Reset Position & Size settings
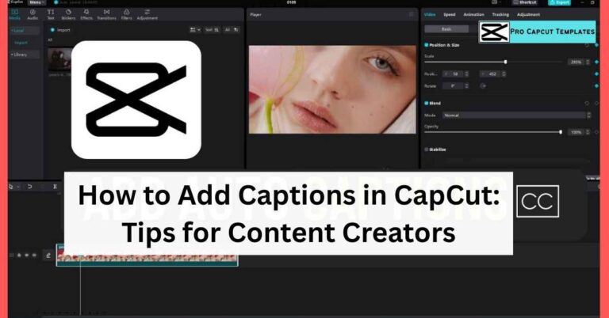 click(587, 45)
